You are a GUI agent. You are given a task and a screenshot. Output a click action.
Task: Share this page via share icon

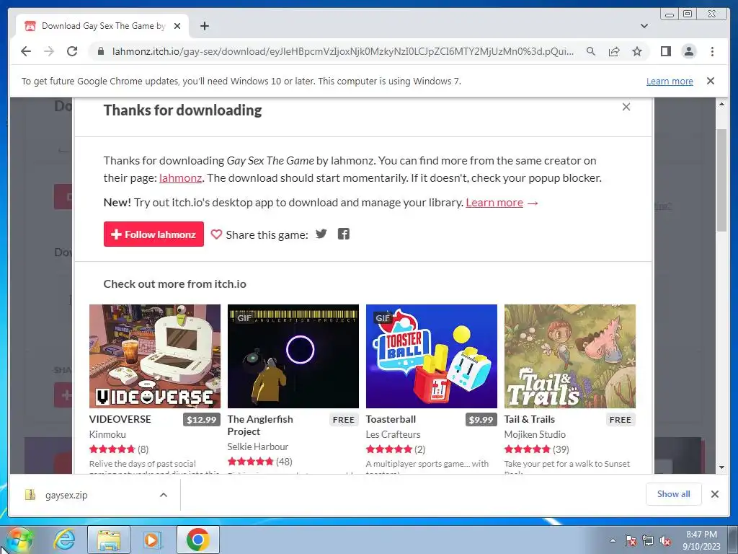614,51
